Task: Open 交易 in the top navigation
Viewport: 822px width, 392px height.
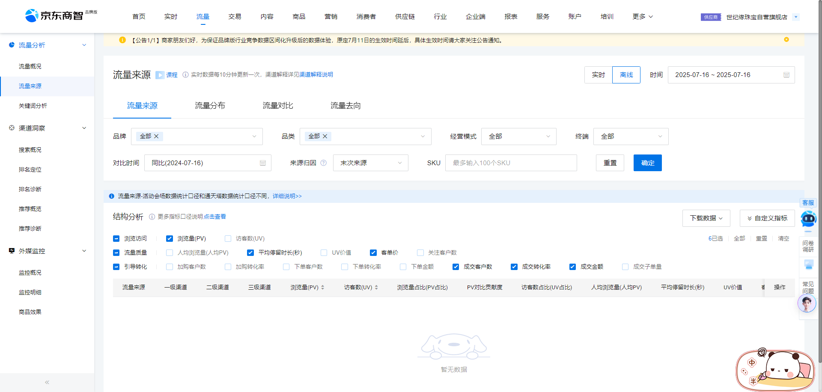Action: [235, 17]
